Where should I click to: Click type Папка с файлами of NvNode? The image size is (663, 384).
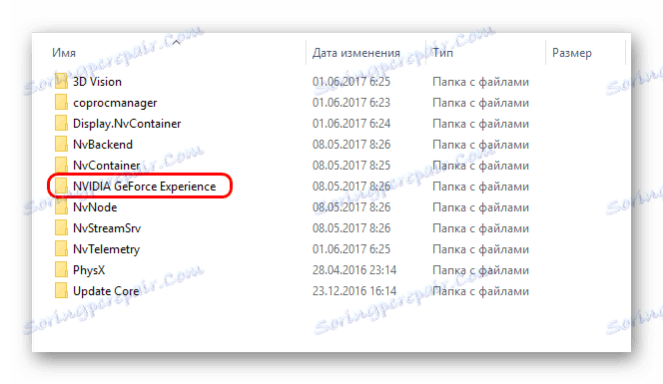480,207
